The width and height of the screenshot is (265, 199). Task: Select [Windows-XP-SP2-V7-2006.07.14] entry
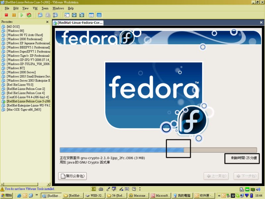(x=26, y=60)
